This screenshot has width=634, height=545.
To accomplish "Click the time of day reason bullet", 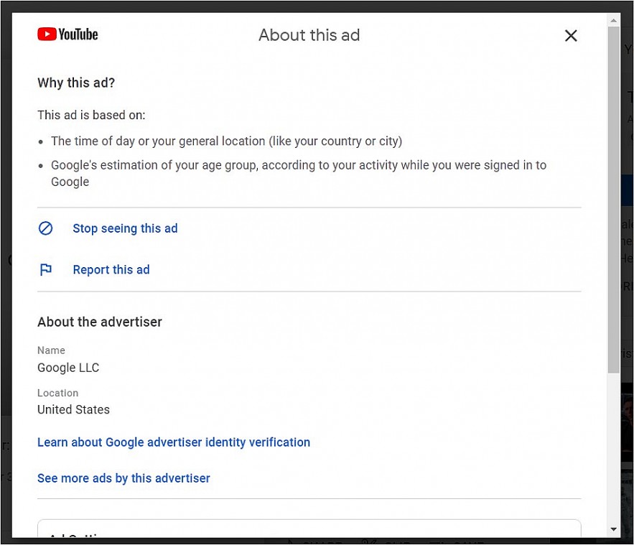I will click(x=226, y=141).
